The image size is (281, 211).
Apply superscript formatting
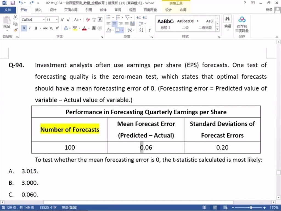click(x=57, y=28)
